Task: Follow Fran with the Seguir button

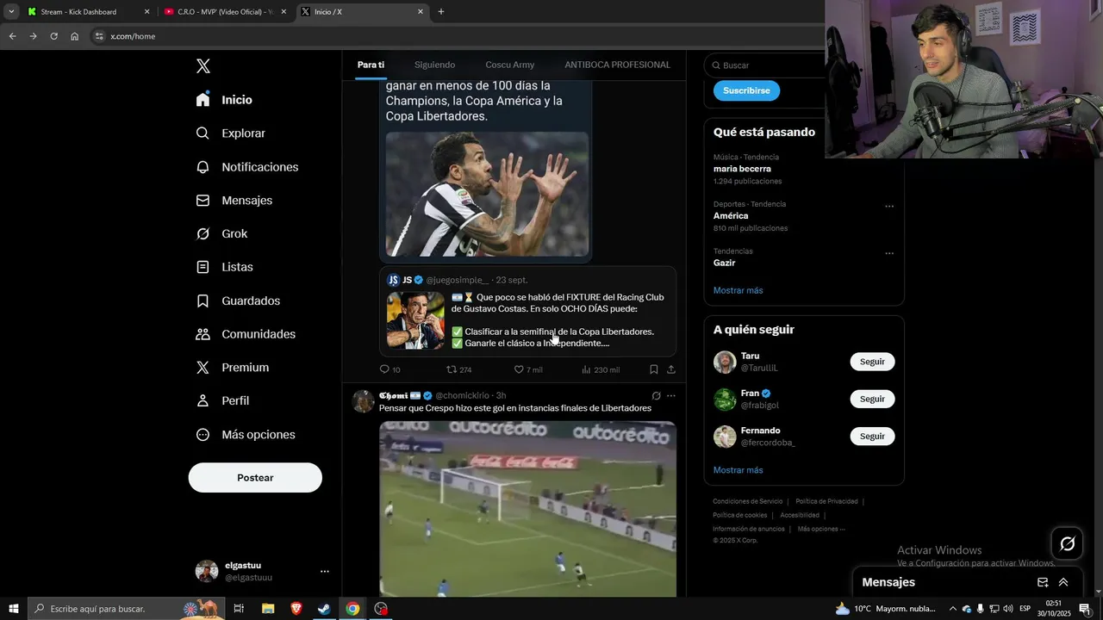Action: pyautogui.click(x=872, y=399)
